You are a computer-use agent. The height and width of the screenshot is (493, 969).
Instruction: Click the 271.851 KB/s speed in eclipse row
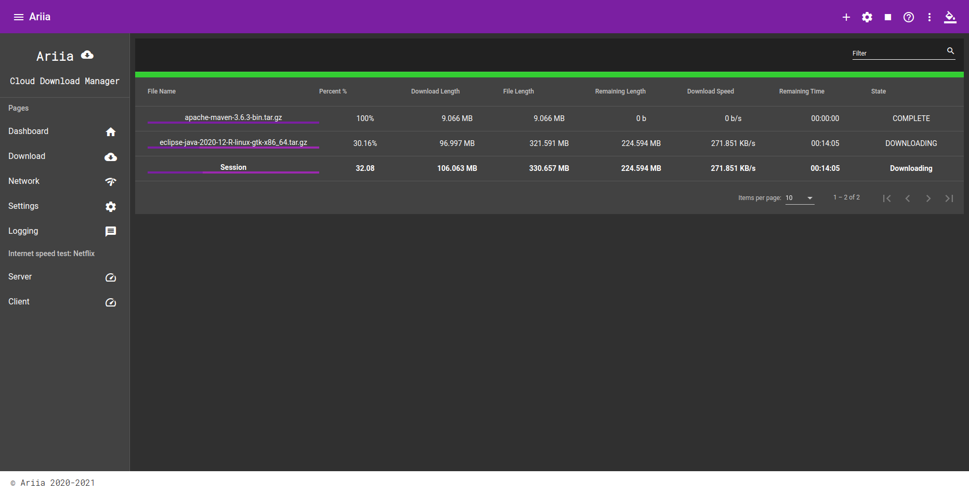733,143
